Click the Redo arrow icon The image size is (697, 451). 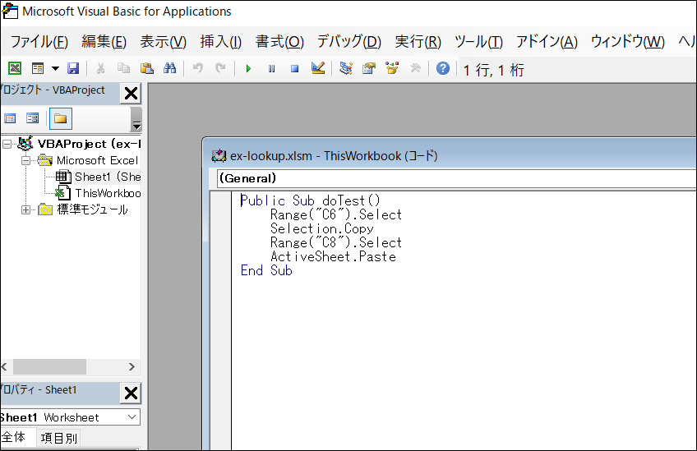coord(220,68)
